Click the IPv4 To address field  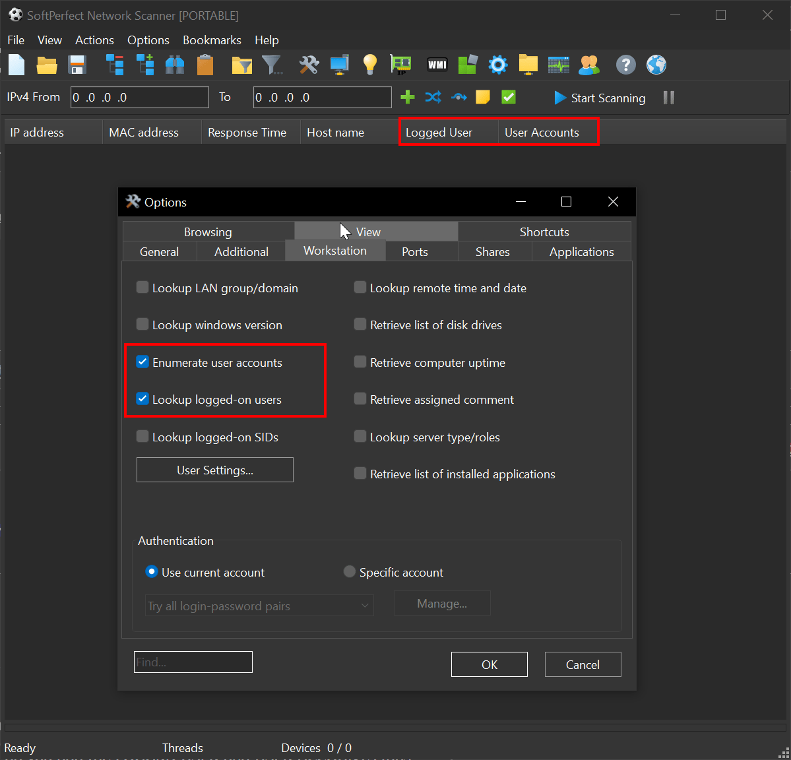coord(323,98)
